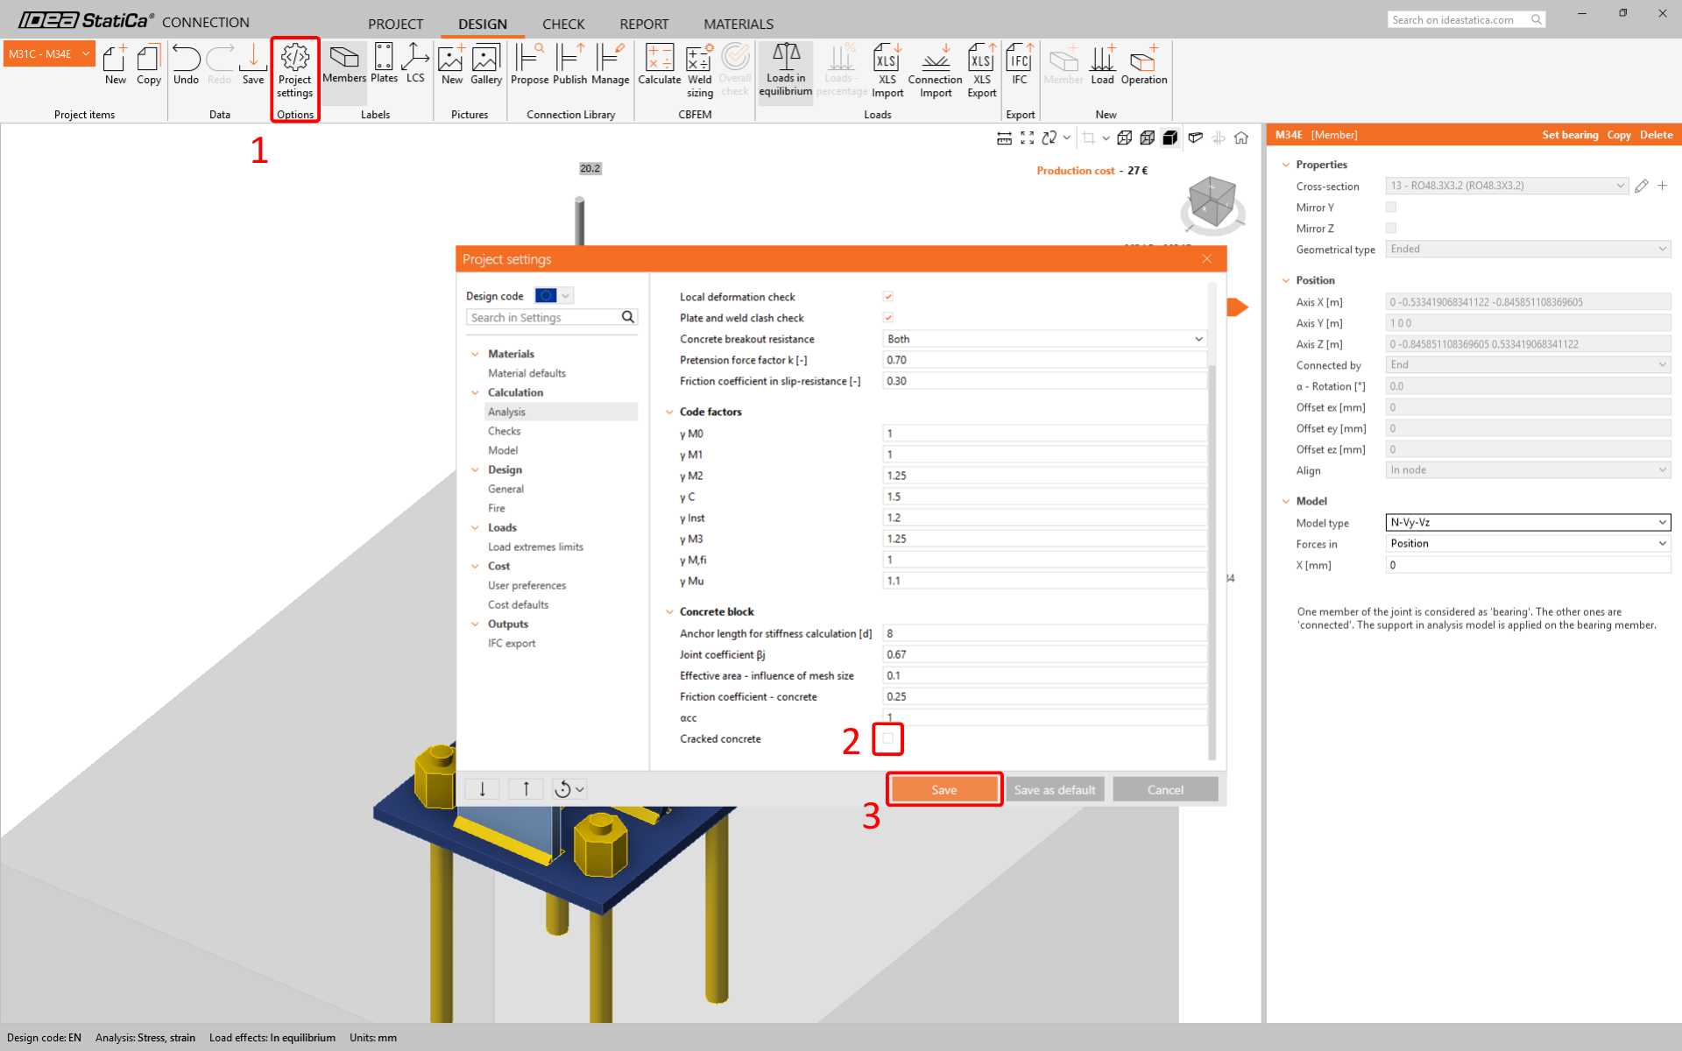Click the Calculate icon in CBFEM group
Image resolution: width=1682 pixels, height=1051 pixels.
tap(659, 65)
